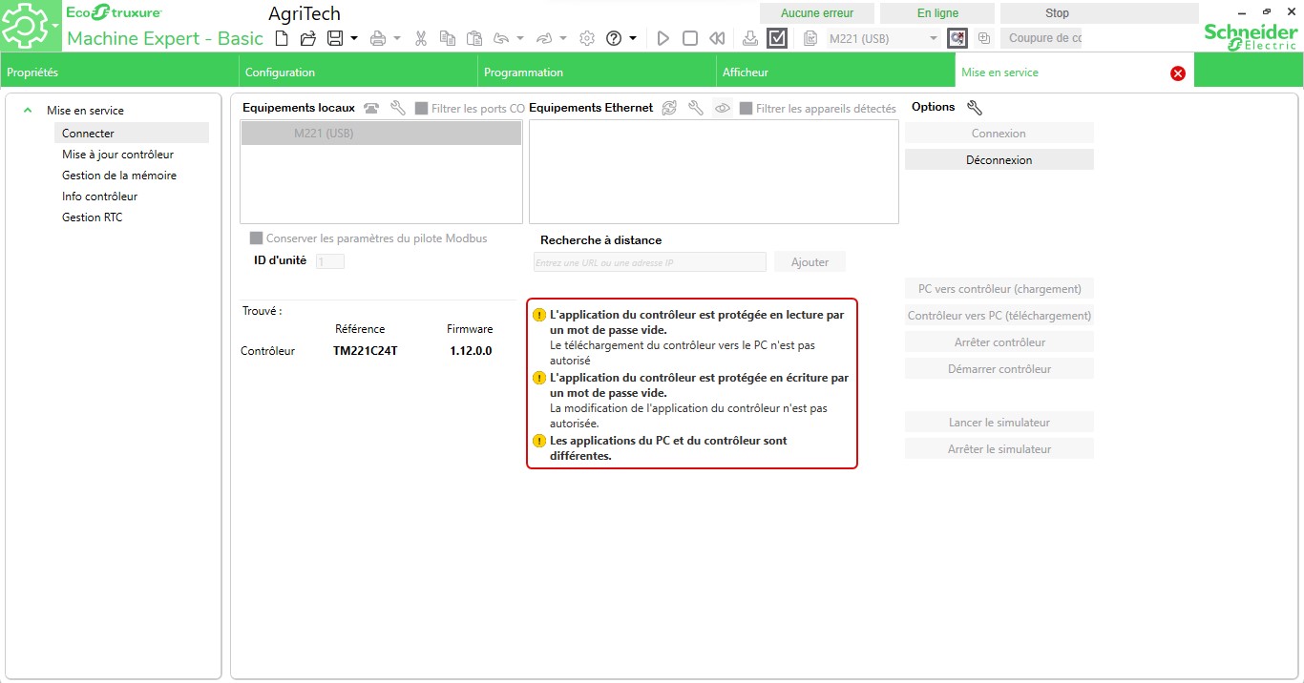Click the help question mark icon

614,38
